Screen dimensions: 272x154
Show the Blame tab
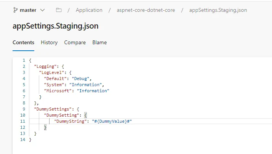99,42
